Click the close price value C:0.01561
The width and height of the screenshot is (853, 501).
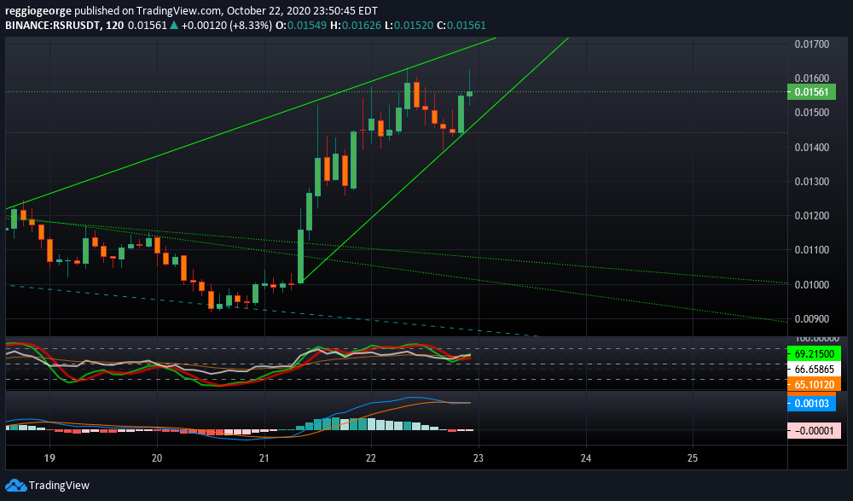(461, 25)
